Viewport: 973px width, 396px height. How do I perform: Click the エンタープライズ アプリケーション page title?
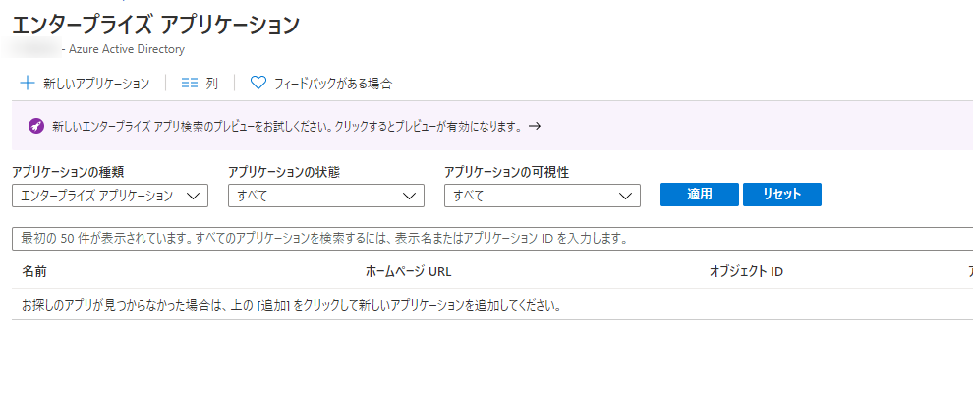tap(155, 25)
